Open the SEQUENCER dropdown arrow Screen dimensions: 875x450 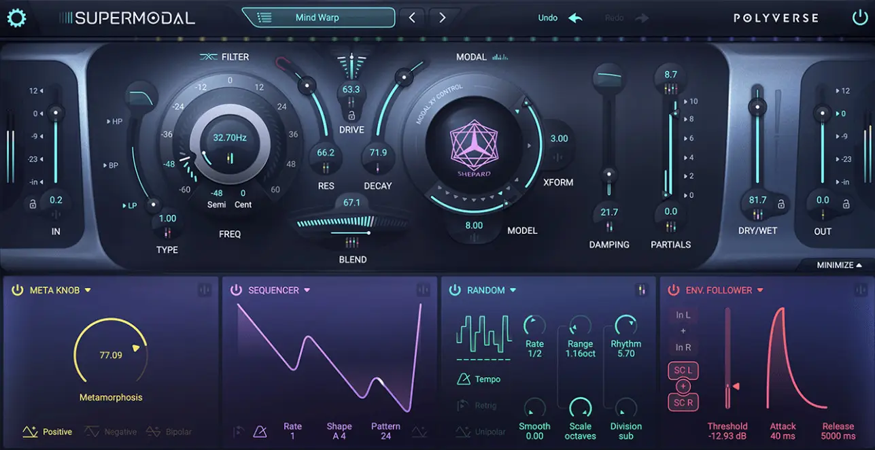[x=307, y=290]
